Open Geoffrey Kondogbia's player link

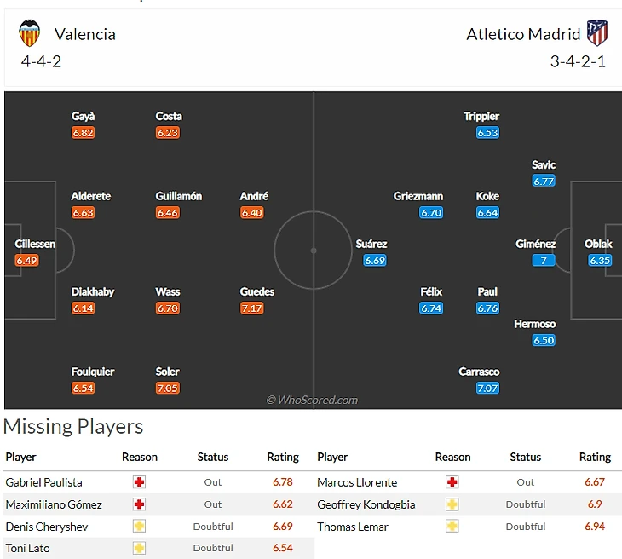pos(366,504)
